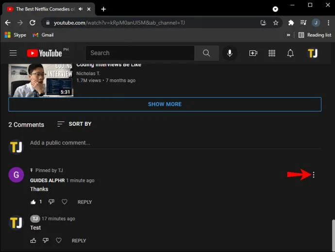Viewport: 335px width, 252px height.
Task: Click the 2 Comments count text
Action: click(26, 125)
